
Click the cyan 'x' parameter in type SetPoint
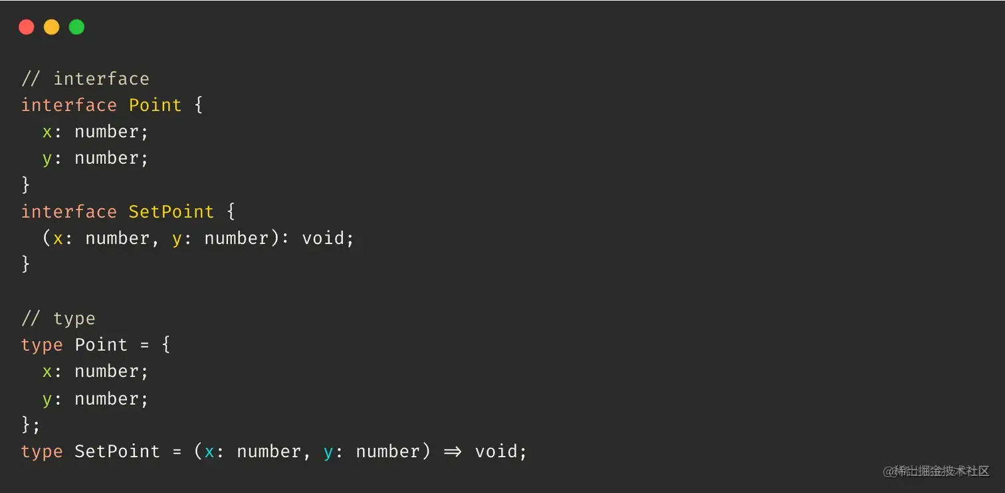(209, 452)
